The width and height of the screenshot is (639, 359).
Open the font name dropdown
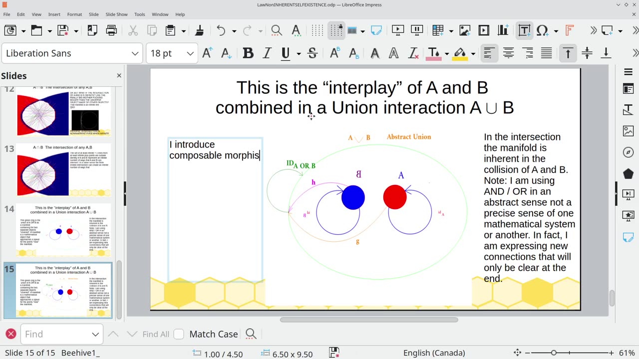pos(135,53)
